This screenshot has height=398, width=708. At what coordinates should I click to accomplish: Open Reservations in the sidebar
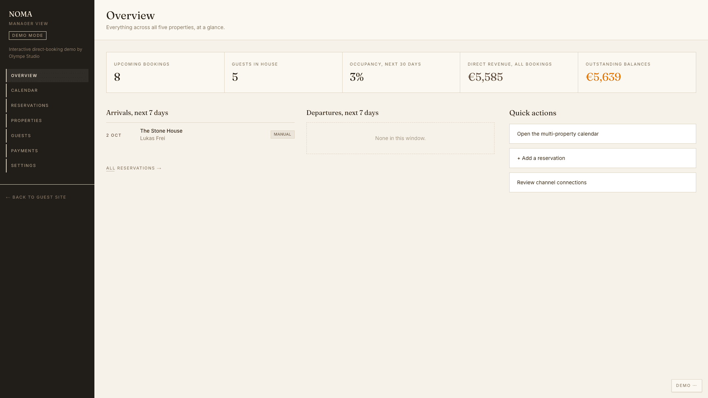(47, 105)
